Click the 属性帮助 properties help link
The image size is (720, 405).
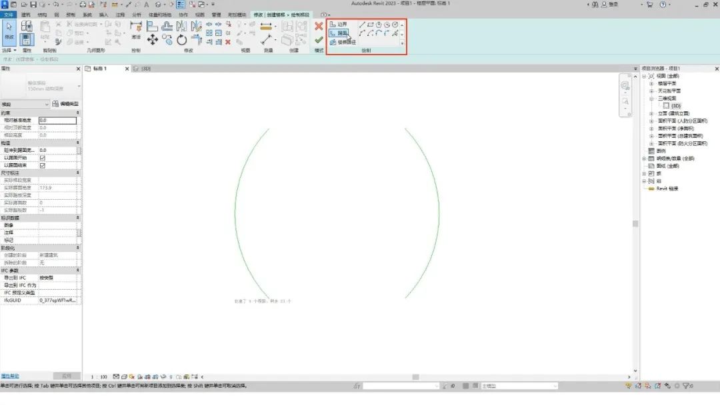(10, 376)
